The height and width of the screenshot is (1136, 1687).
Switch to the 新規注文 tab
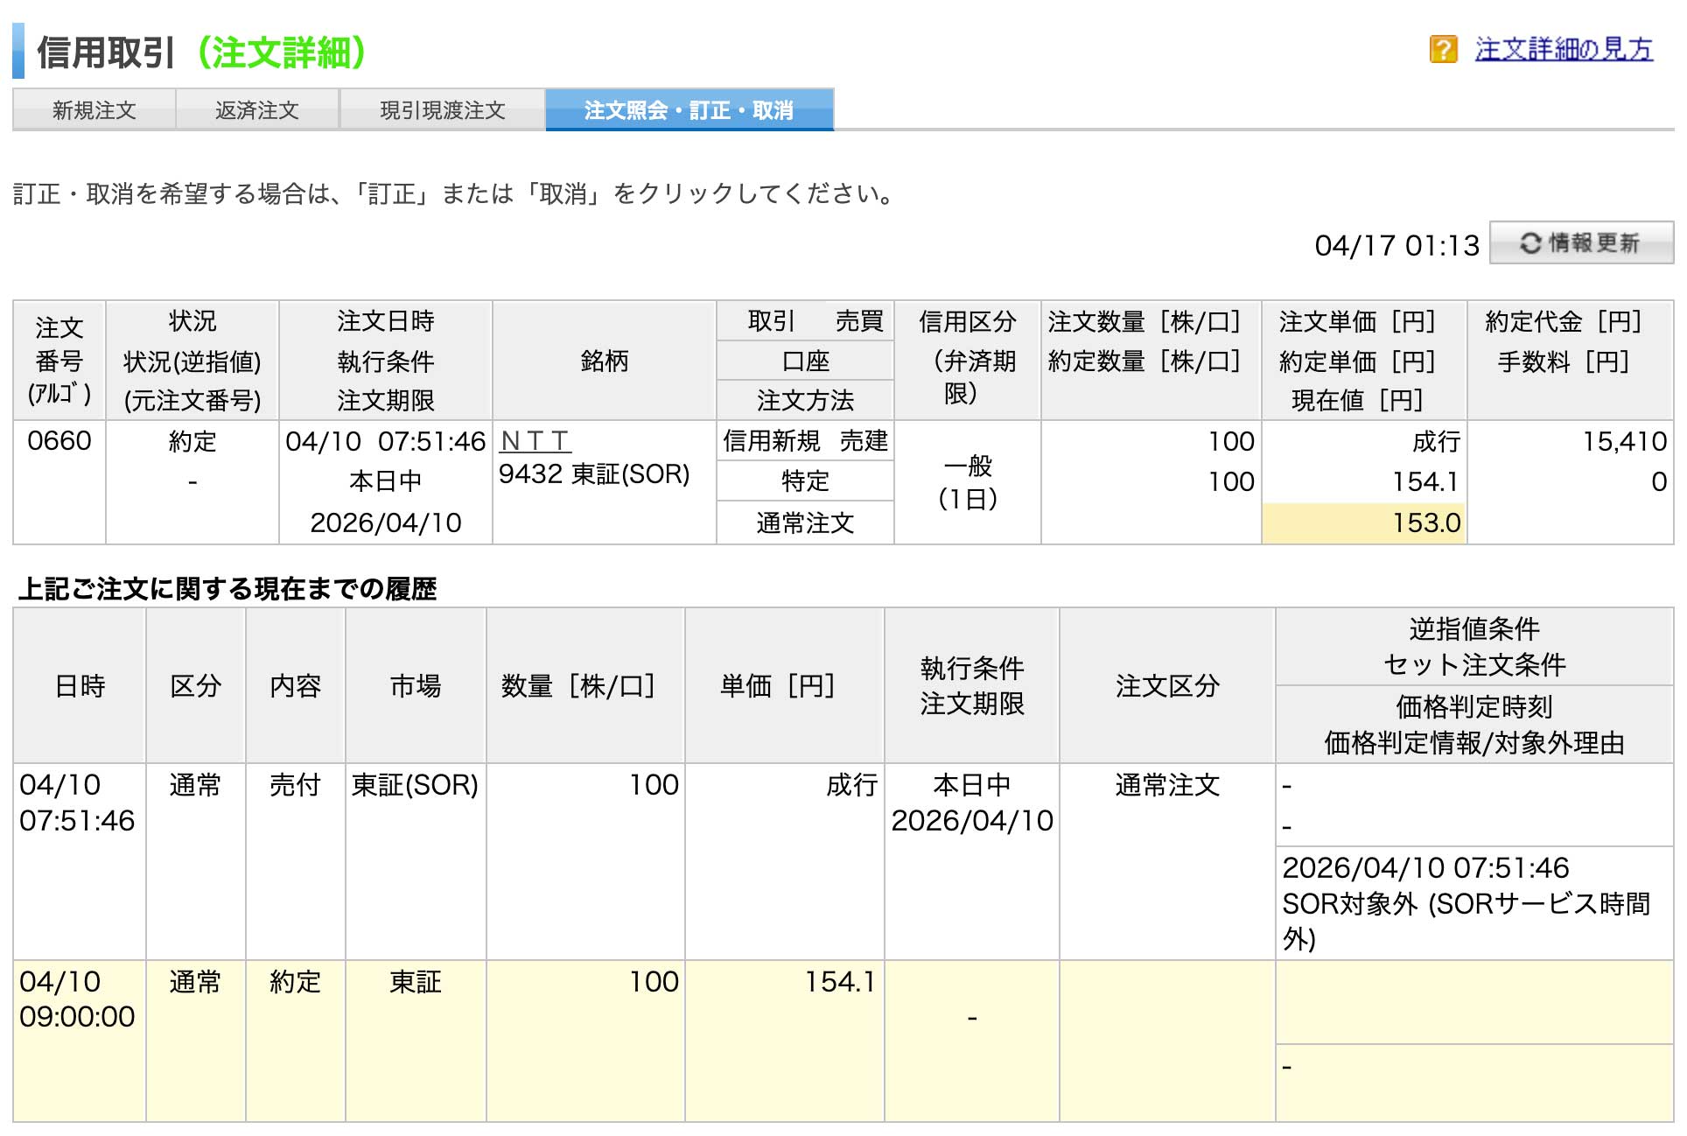94,110
